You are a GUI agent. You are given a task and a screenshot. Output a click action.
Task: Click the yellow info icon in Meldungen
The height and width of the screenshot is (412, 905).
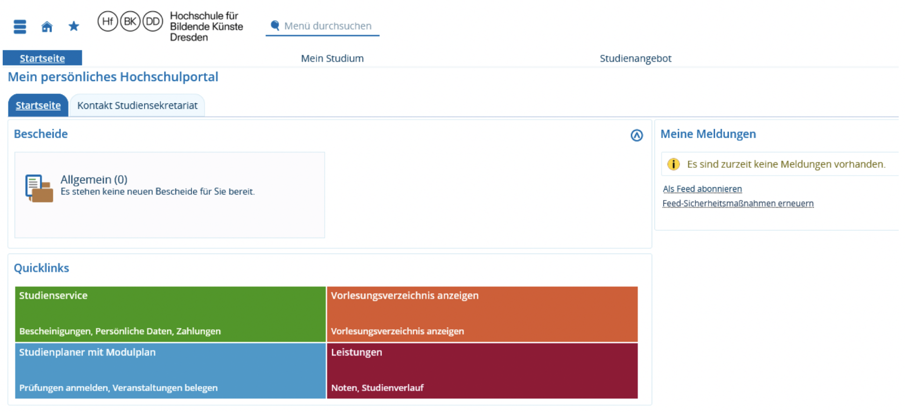[x=673, y=164]
